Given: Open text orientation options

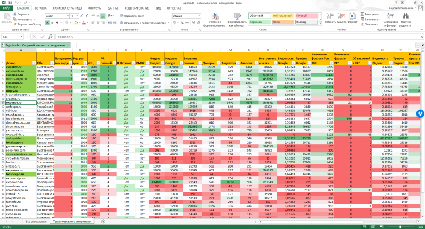Looking at the screenshot, I should (x=110, y=16).
